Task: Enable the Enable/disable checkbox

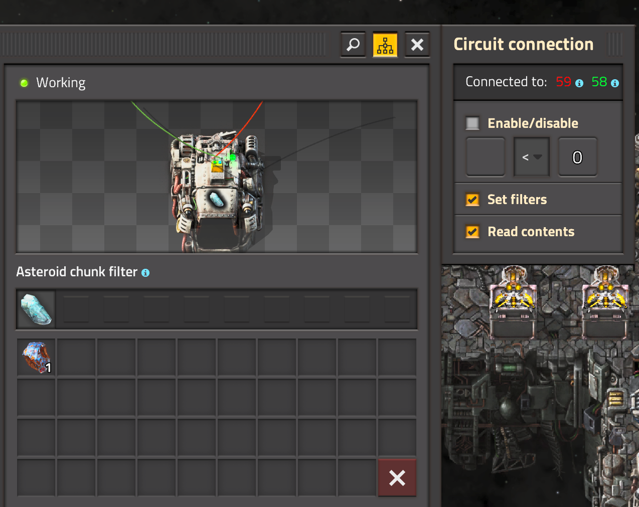Action: (472, 123)
